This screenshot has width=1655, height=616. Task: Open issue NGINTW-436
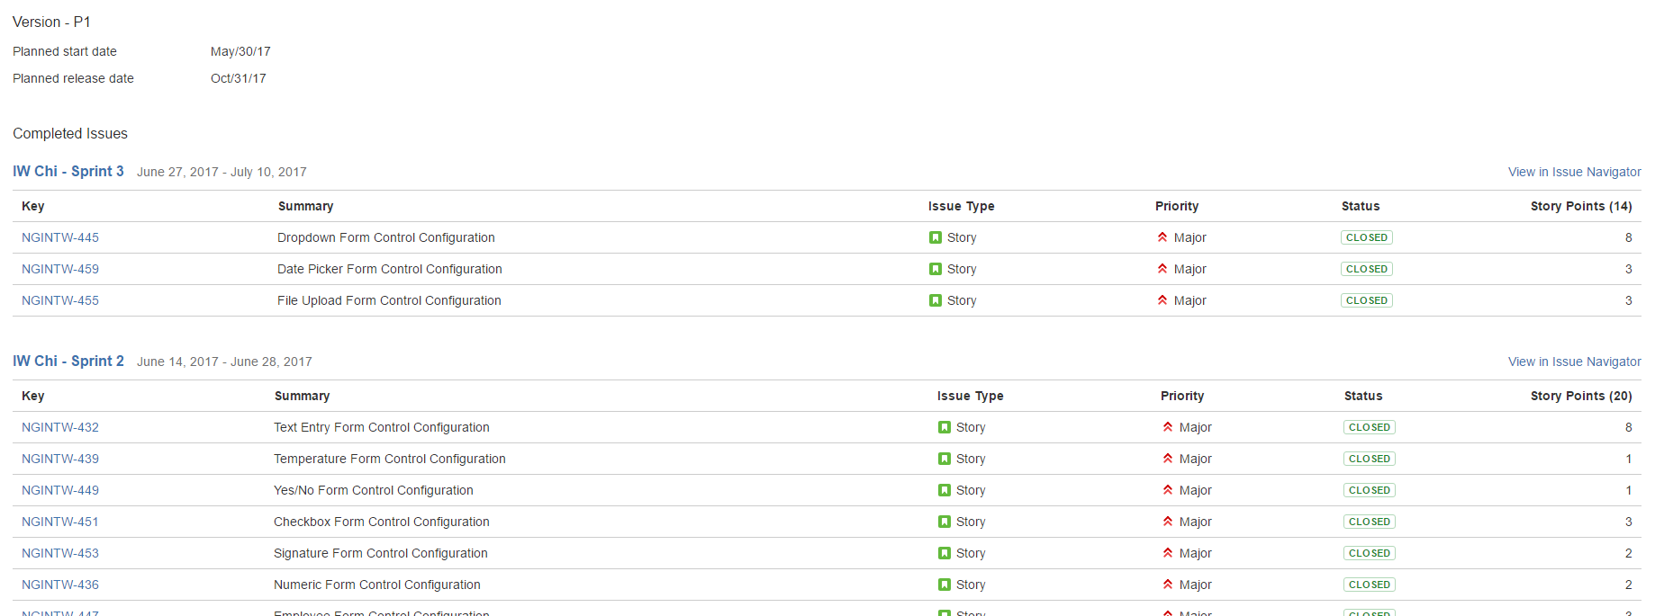pos(60,585)
